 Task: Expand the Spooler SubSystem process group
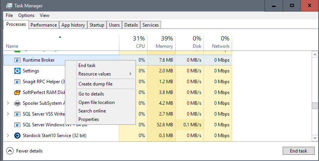8,103
